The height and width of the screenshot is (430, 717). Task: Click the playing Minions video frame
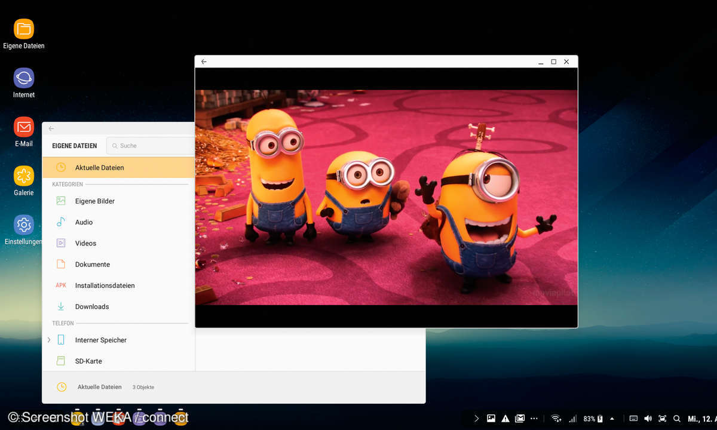coord(386,197)
